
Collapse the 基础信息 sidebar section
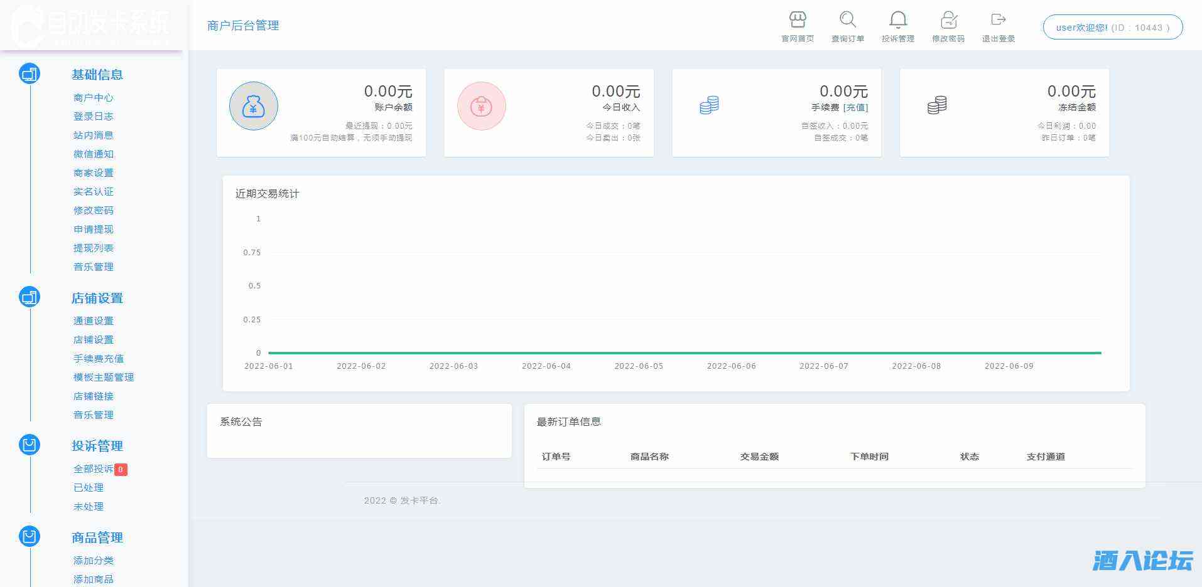(97, 75)
